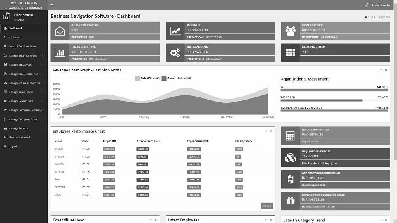
Task: Toggle Current Sales series in chart legend
Action: tap(176, 78)
